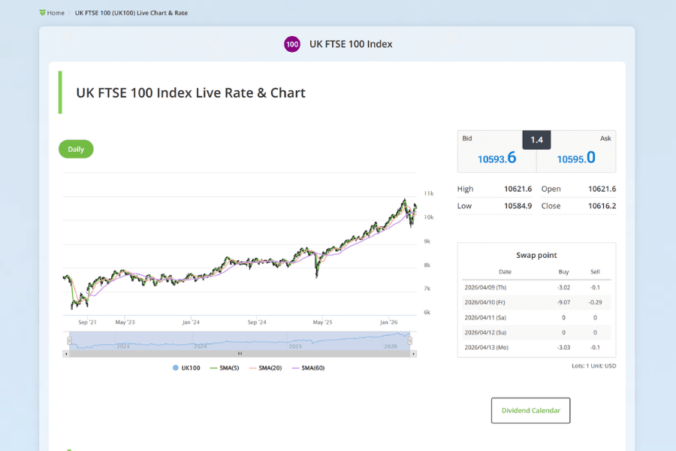Screen dimensions: 676x451
Task: Open the Daily timeframe selector
Action: [x=75, y=149]
